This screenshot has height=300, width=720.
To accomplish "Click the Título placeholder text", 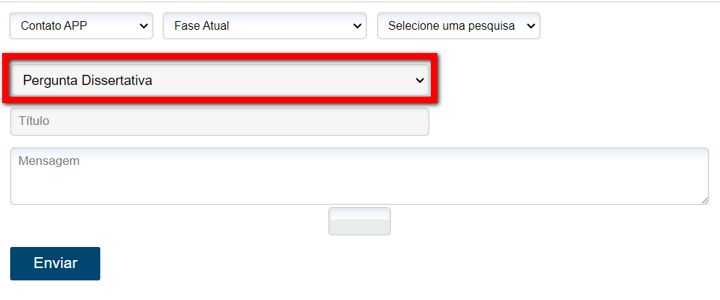I will coord(34,121).
